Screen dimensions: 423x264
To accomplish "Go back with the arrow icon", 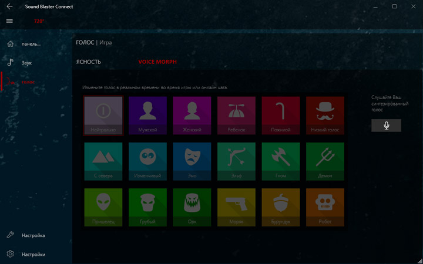I will [x=9, y=6].
